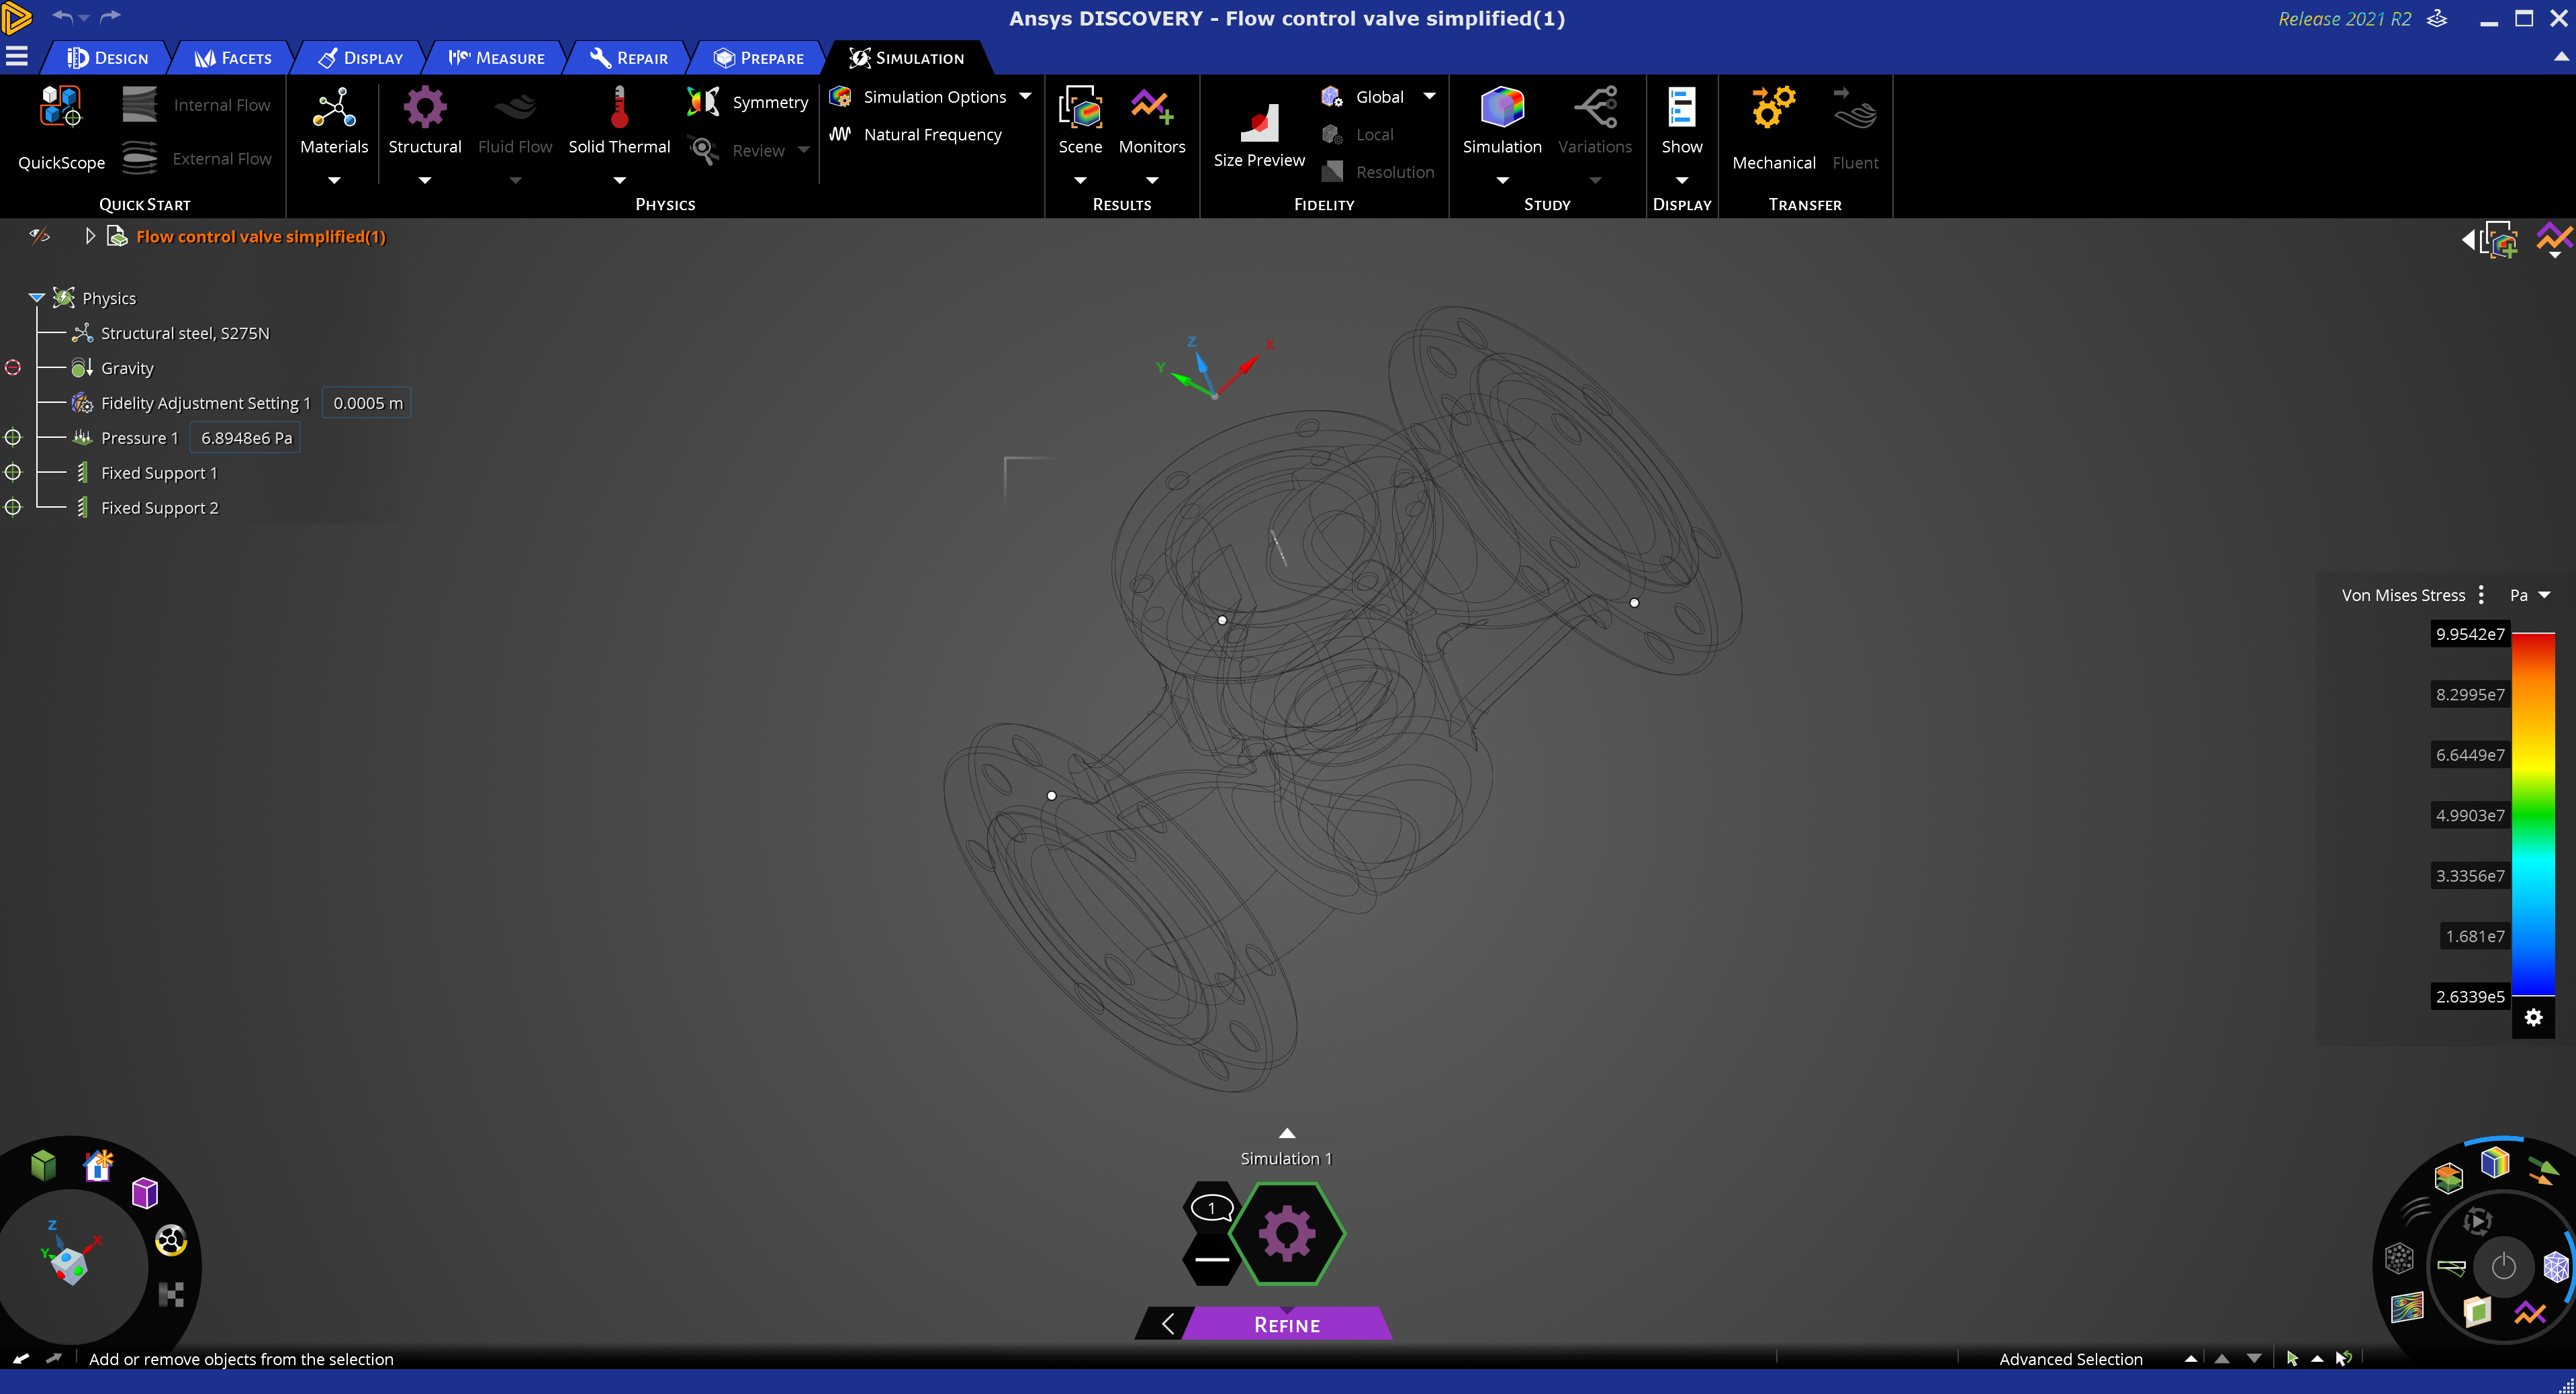Image resolution: width=2576 pixels, height=1394 pixels.
Task: Open Global fidelity dropdown arrow
Action: (x=1429, y=96)
